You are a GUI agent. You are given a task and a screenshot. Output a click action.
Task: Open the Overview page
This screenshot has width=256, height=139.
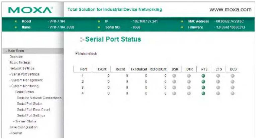click(16, 57)
